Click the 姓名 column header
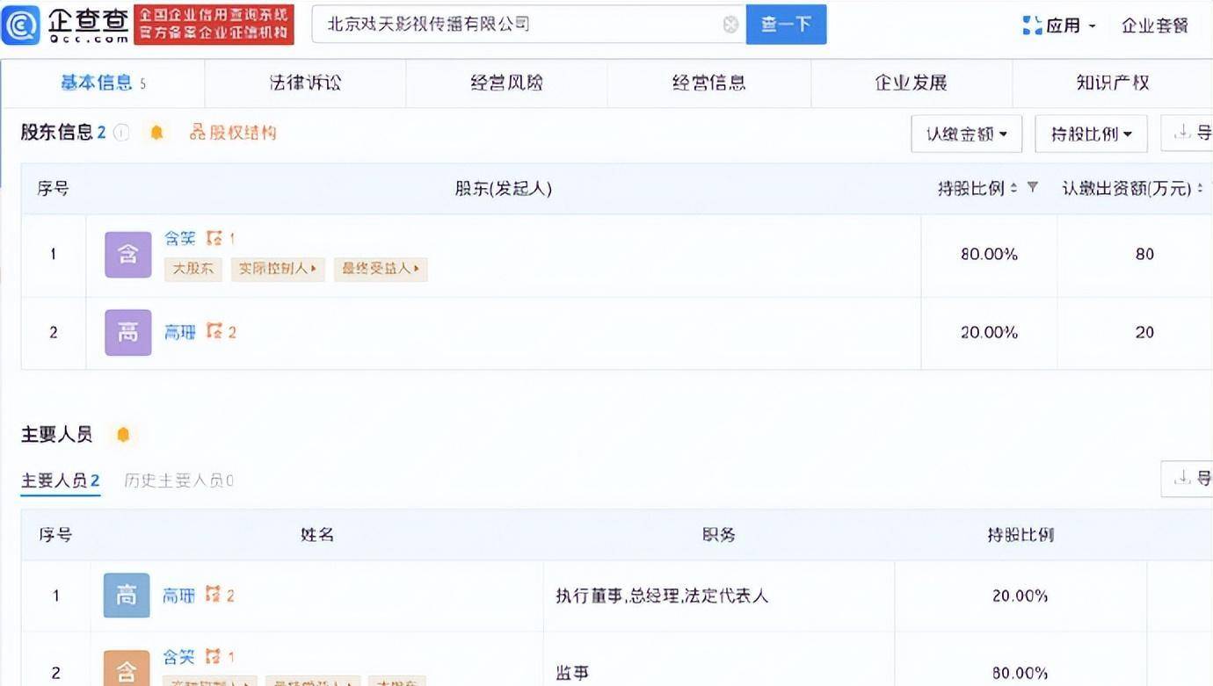Viewport: 1213px width, 686px height. 317,535
